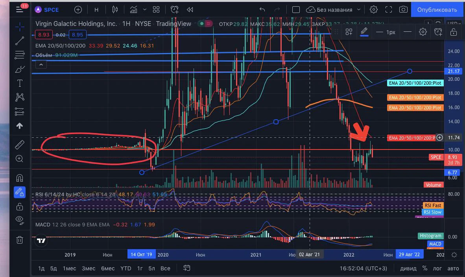Image resolution: width=465 pixels, height=277 pixels.
Task: Add a symbol to compare with plus icon
Action: [x=78, y=10]
